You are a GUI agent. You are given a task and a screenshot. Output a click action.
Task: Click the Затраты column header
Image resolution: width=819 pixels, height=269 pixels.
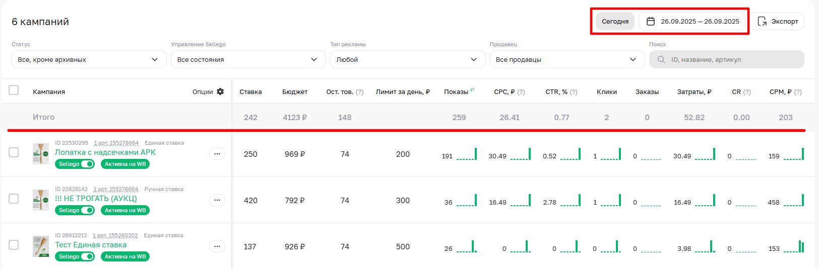694,92
